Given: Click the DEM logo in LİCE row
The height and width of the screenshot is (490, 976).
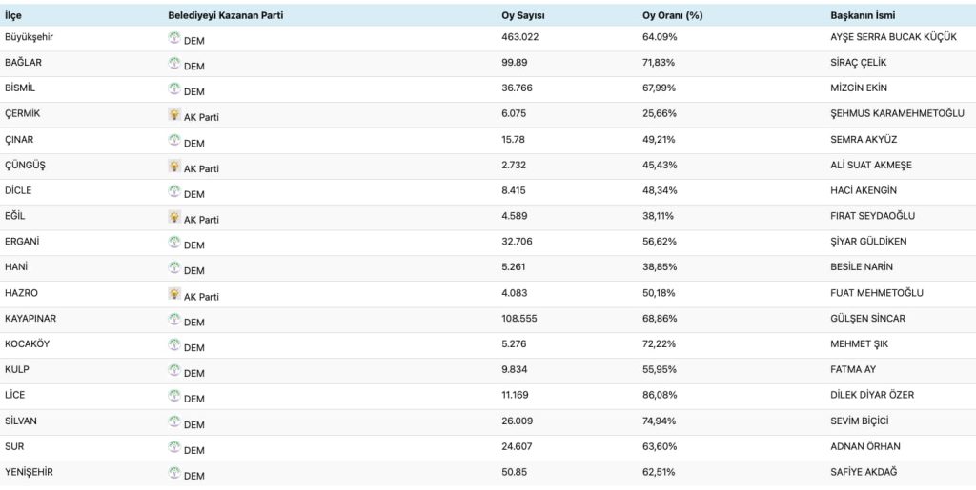Looking at the screenshot, I should click(x=174, y=396).
